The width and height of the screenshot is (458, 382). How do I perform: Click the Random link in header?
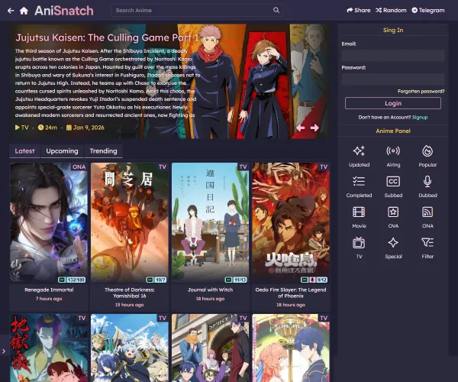point(391,11)
